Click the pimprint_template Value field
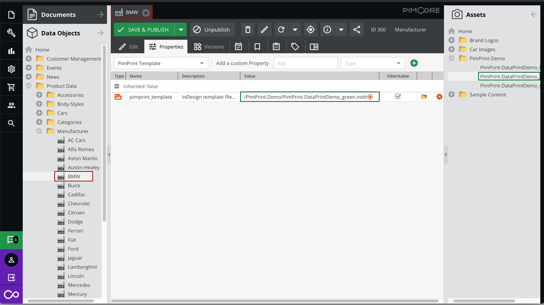This screenshot has width=544, height=305. point(310,97)
